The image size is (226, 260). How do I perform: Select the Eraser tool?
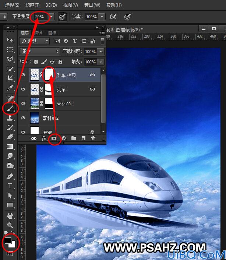tap(10, 137)
